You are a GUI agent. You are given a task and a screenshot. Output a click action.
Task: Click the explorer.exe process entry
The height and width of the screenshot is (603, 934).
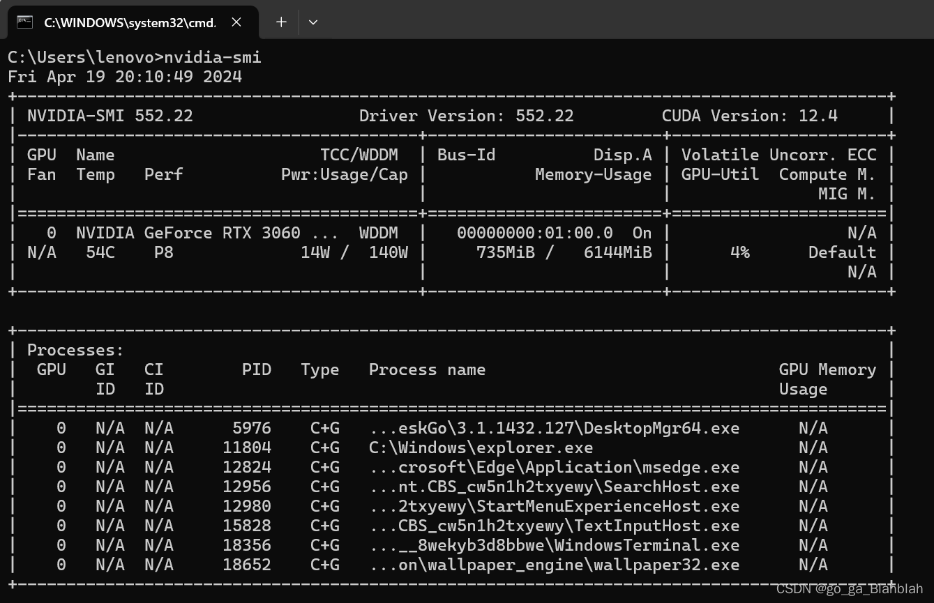point(480,447)
